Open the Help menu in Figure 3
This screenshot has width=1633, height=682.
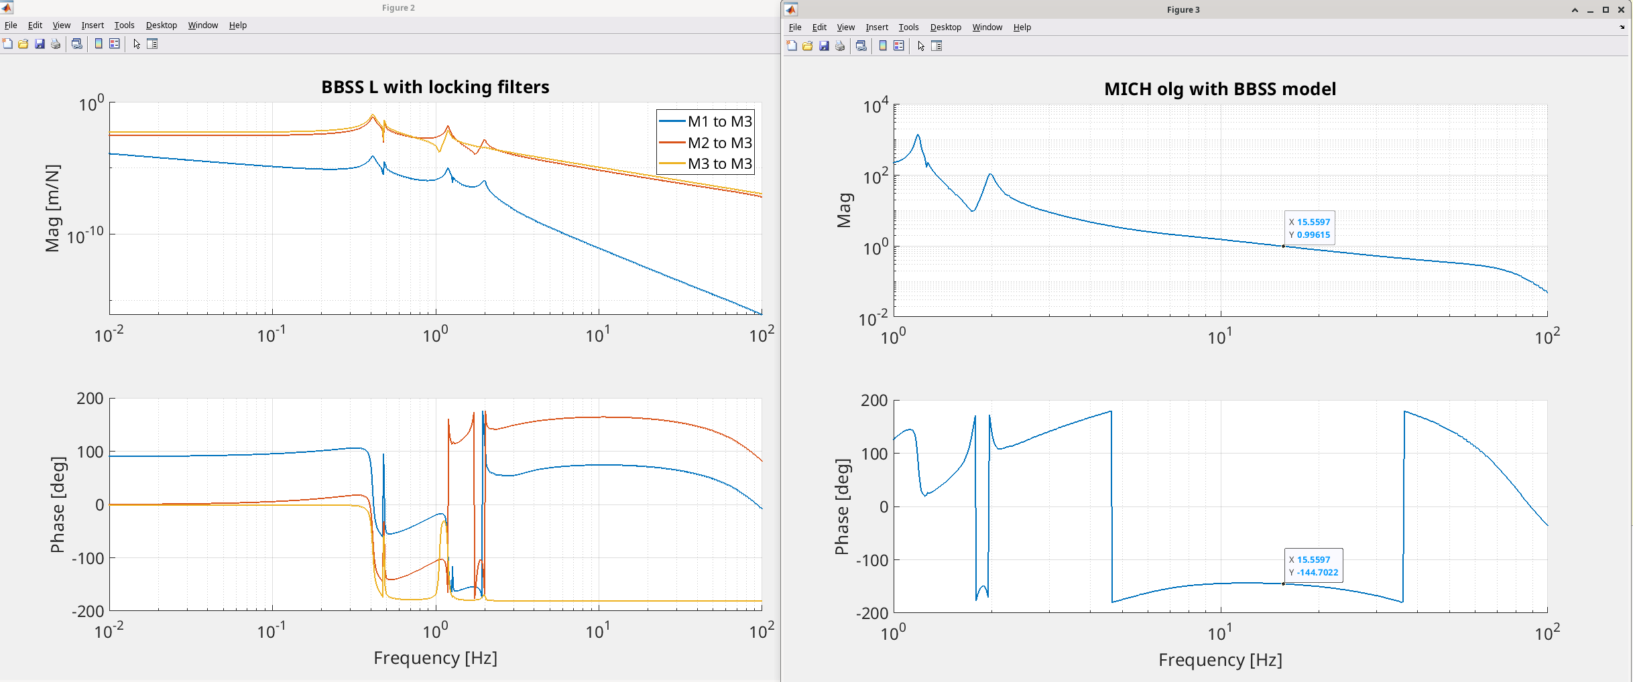pyautogui.click(x=1022, y=27)
